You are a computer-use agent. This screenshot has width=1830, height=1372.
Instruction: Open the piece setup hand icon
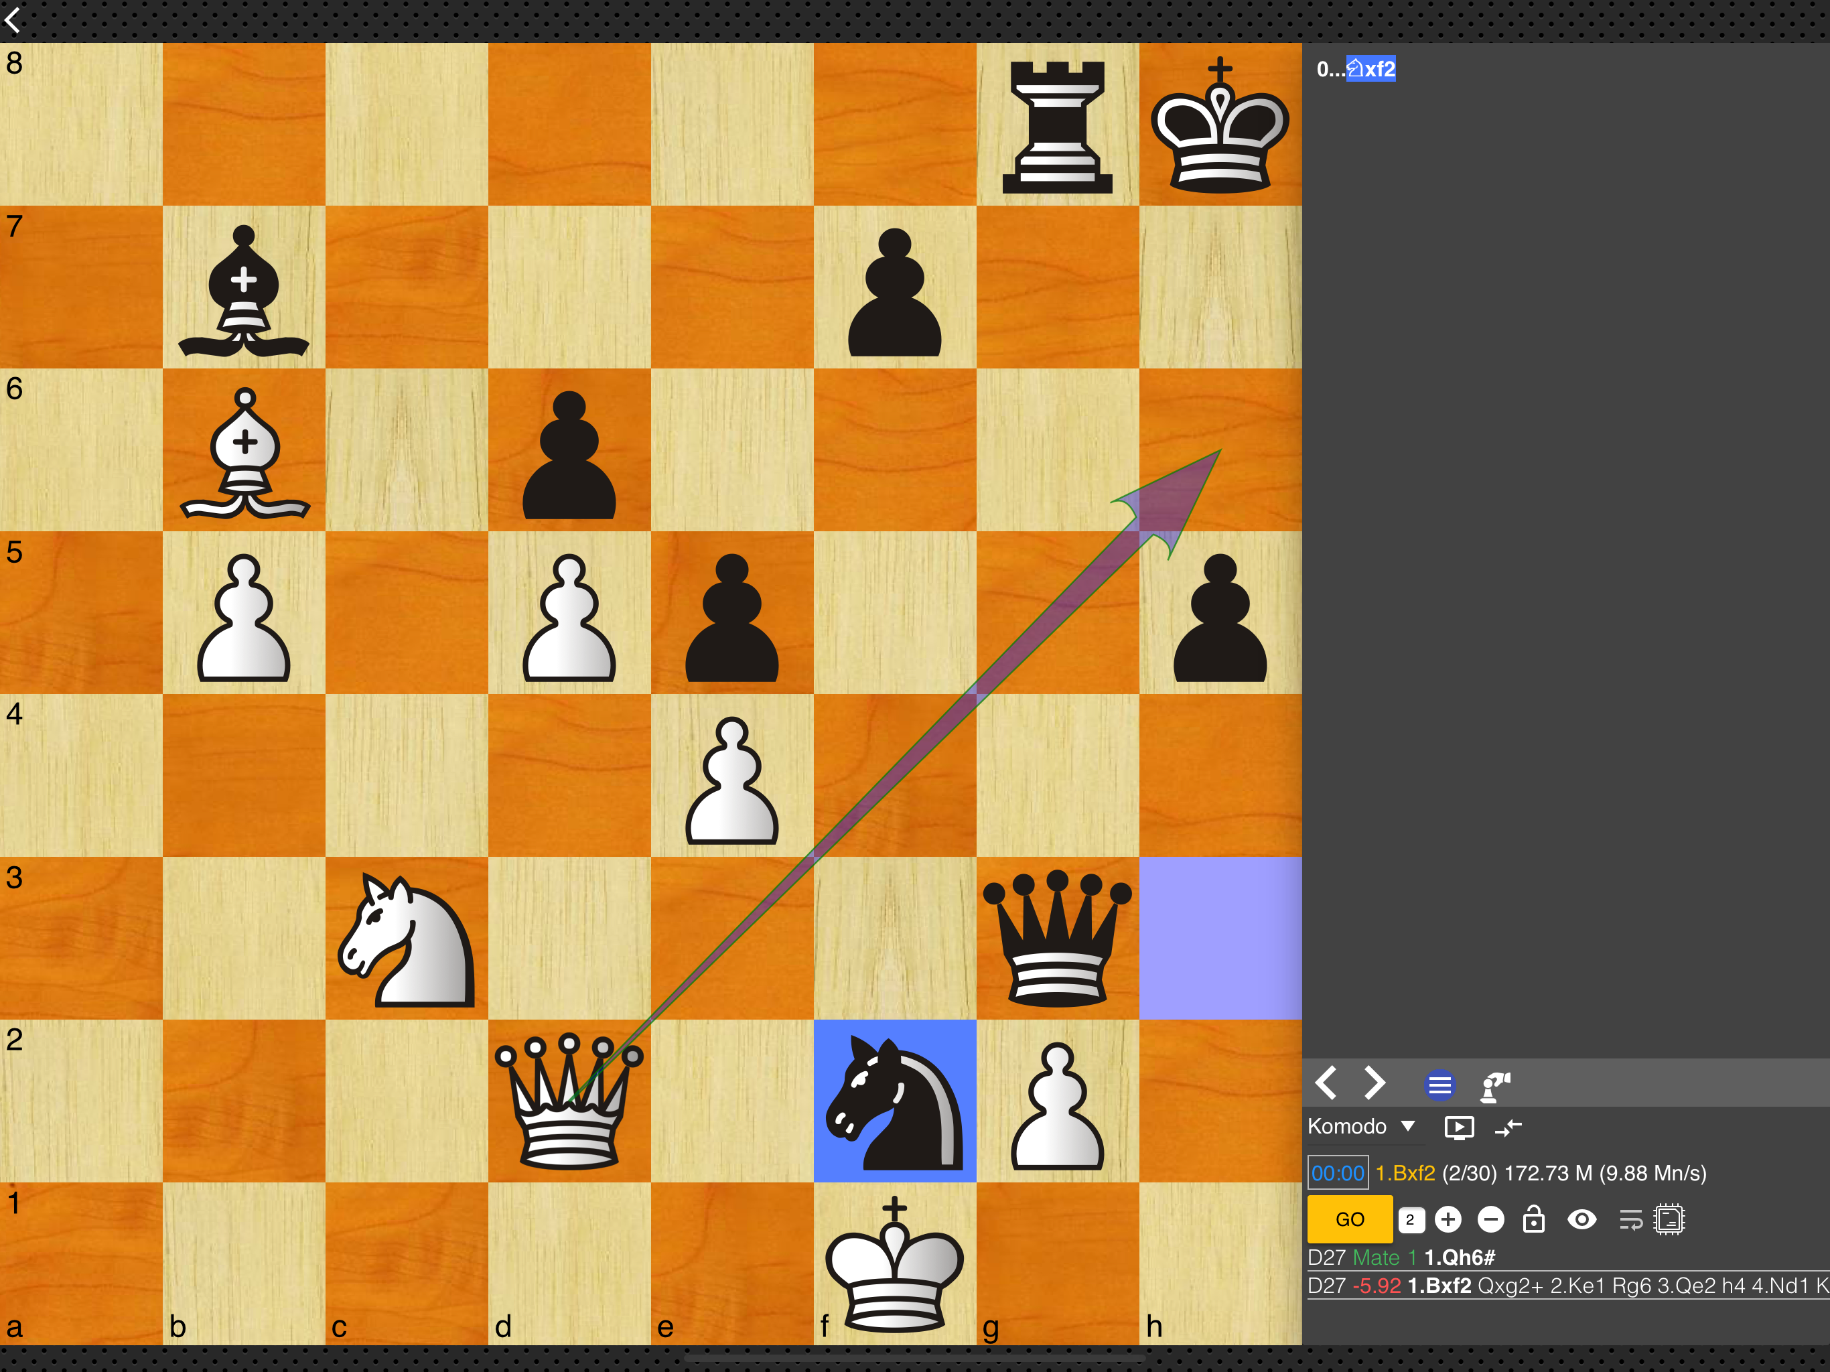pyautogui.click(x=1495, y=1086)
